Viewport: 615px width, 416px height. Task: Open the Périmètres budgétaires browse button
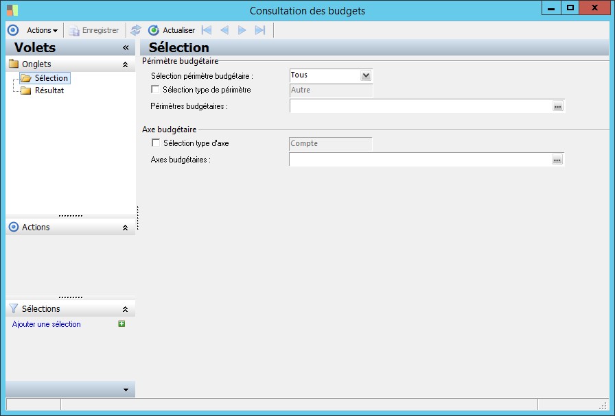coord(558,106)
